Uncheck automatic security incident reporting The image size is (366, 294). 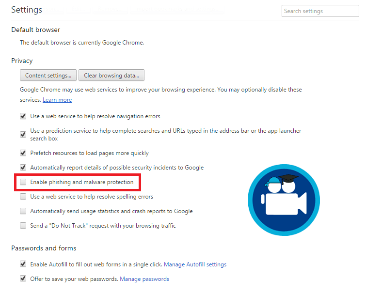click(23, 168)
